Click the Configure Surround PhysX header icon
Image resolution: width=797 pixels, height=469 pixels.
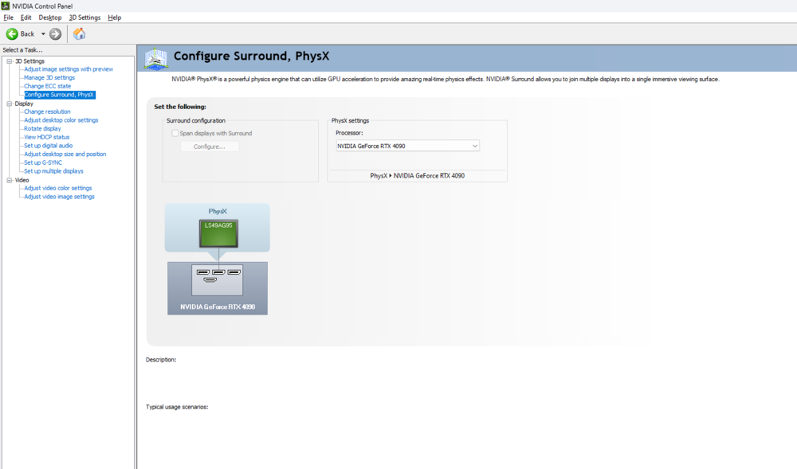click(155, 58)
